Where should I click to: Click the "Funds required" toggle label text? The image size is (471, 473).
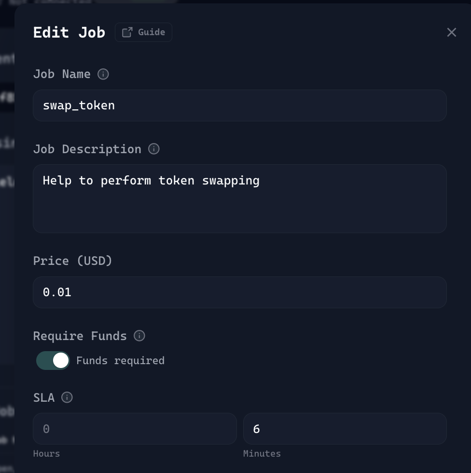(x=120, y=361)
